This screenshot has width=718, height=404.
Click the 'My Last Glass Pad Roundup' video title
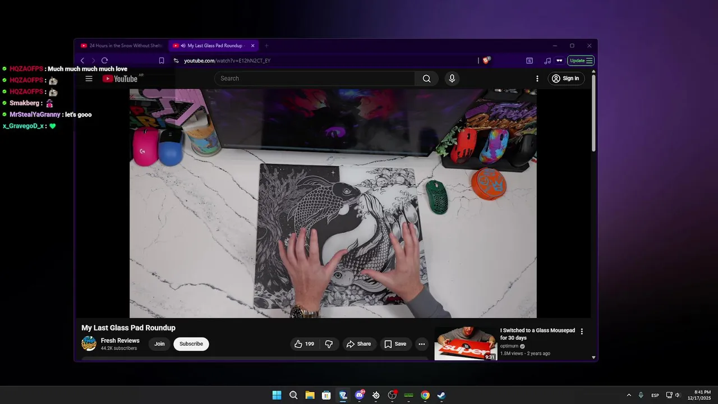tap(128, 328)
